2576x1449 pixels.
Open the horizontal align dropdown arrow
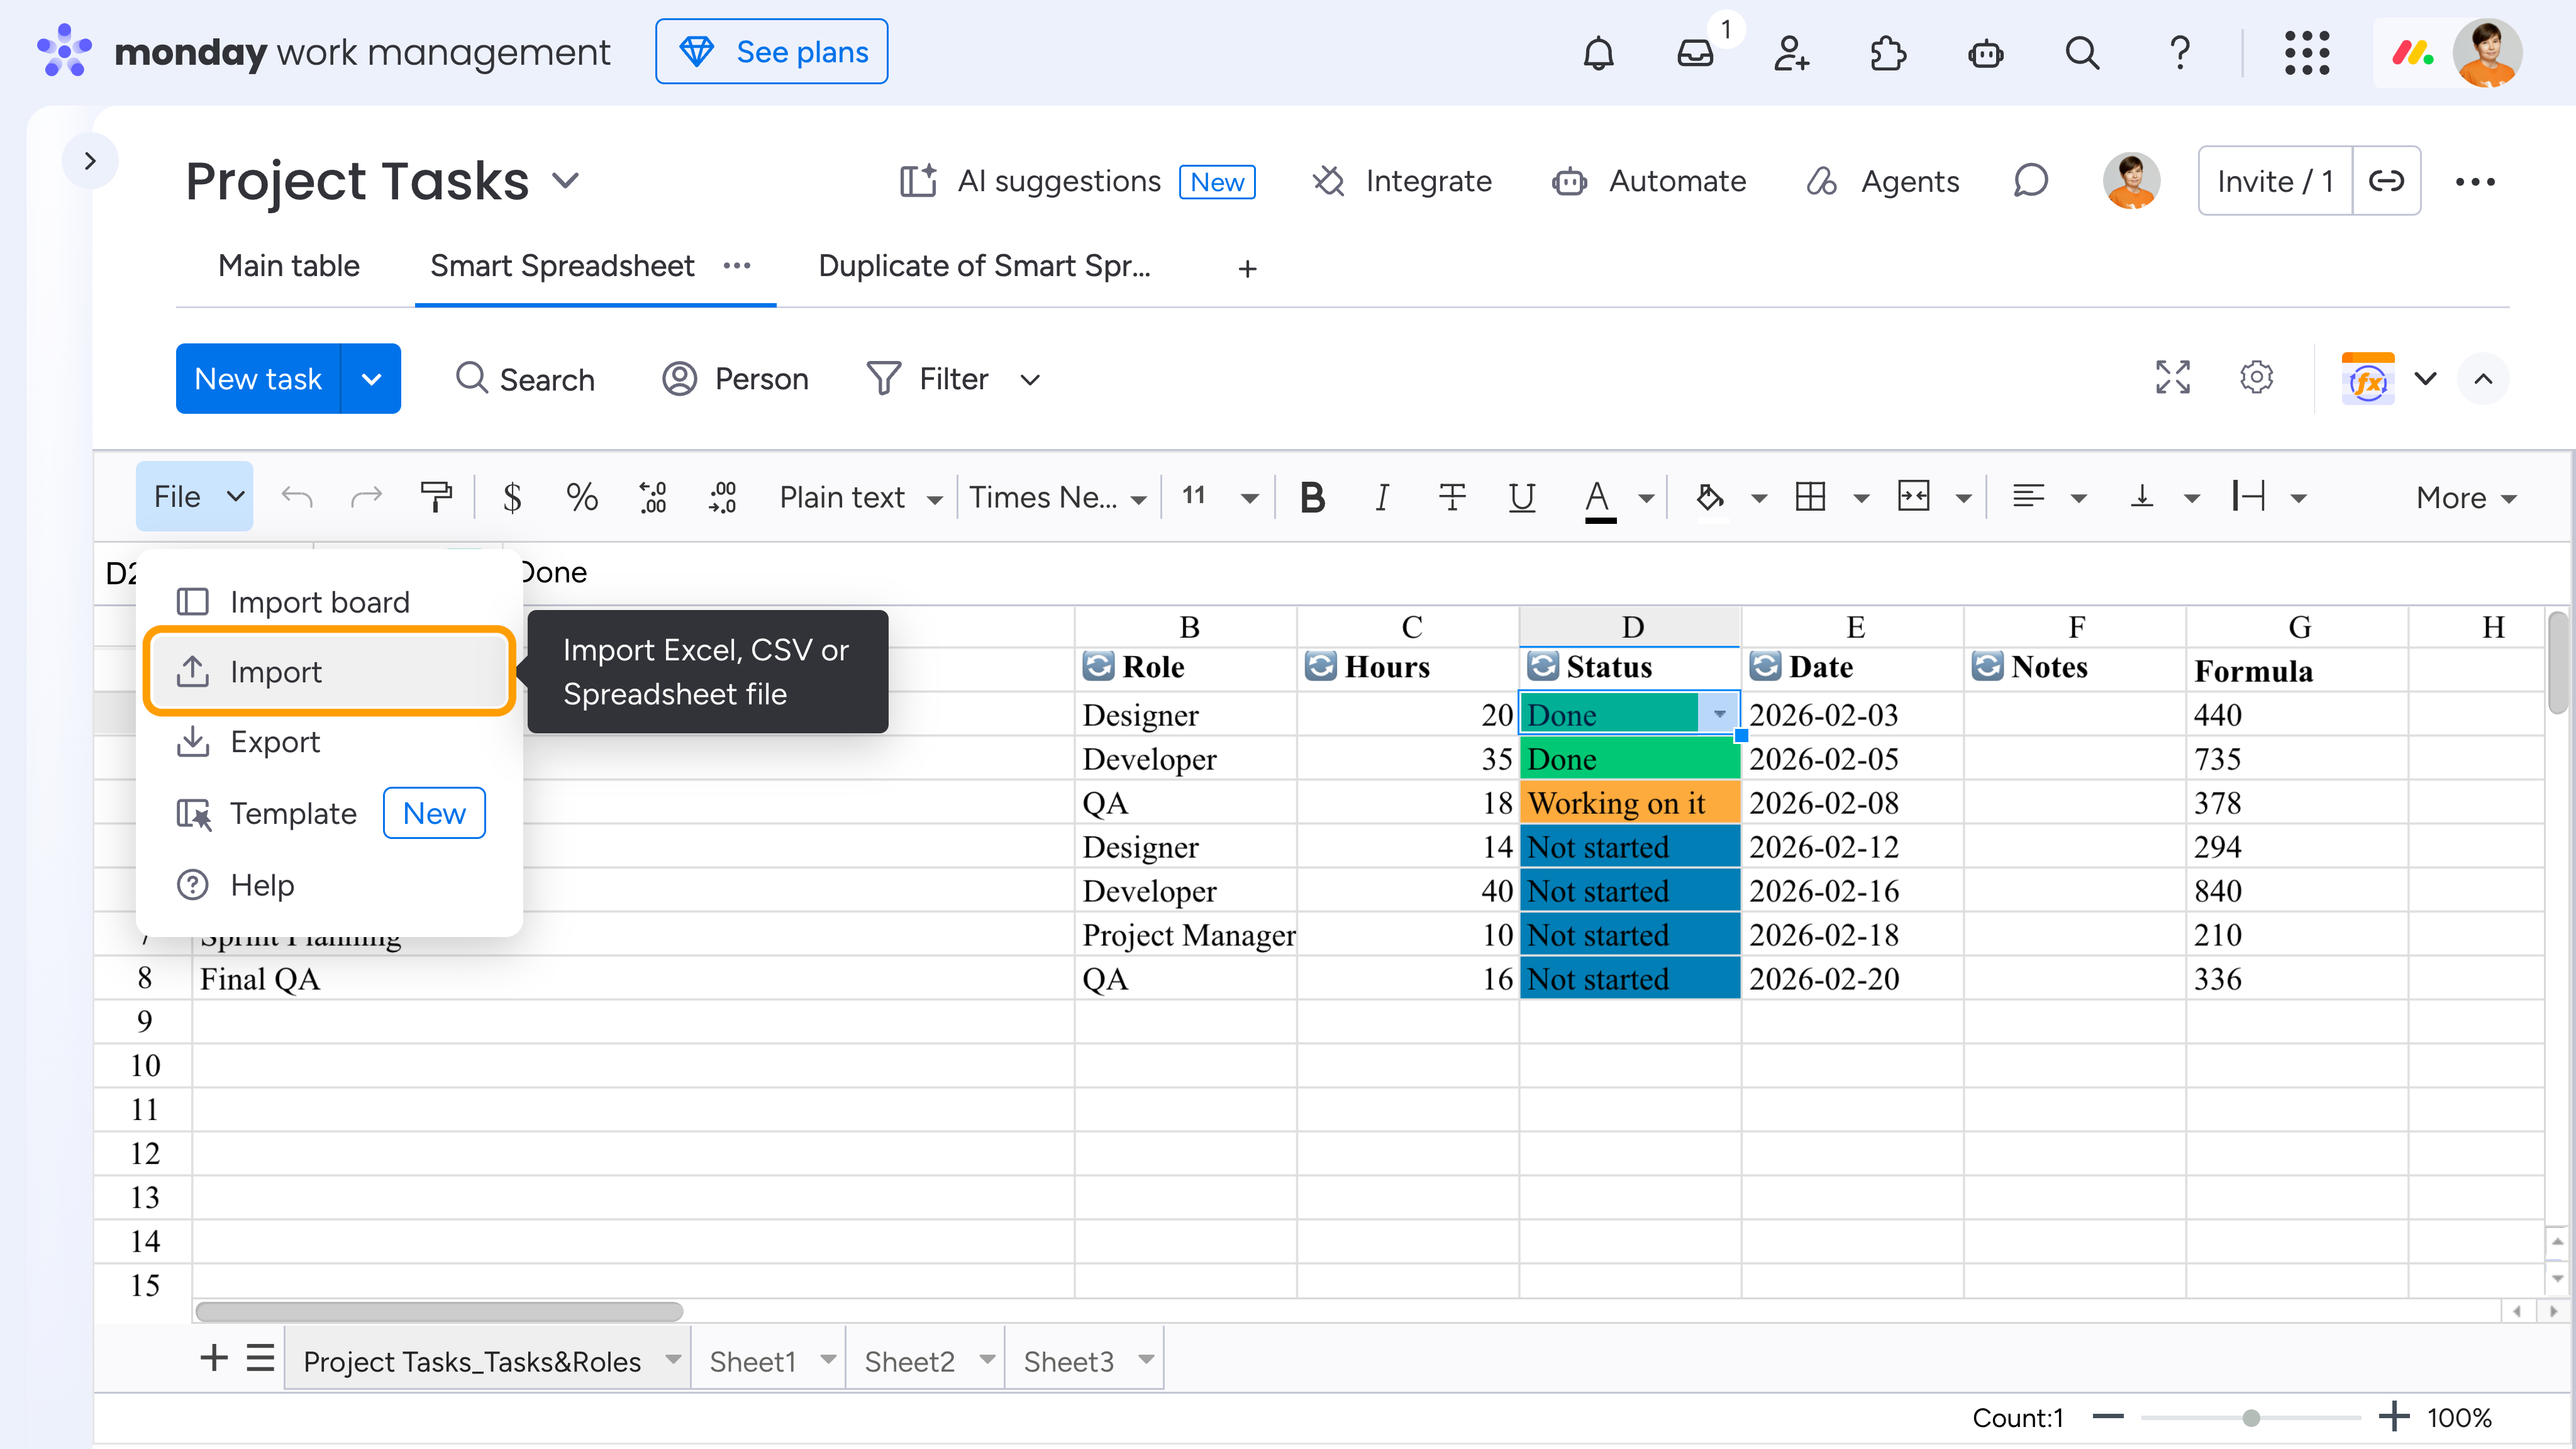point(2079,498)
